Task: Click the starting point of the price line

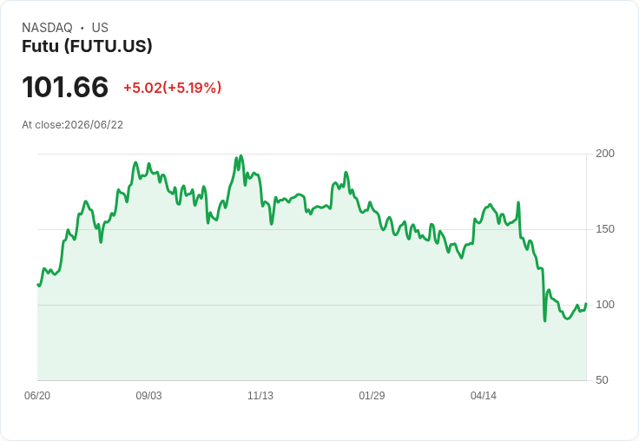Action: point(38,285)
